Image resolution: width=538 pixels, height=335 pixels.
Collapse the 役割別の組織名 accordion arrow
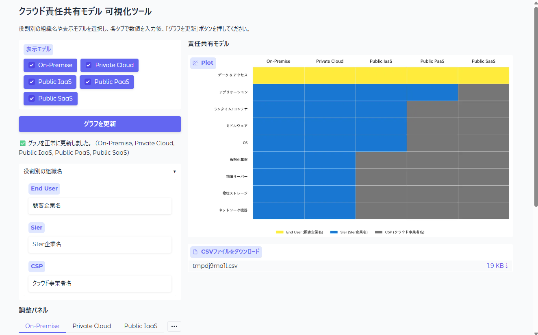pos(175,171)
